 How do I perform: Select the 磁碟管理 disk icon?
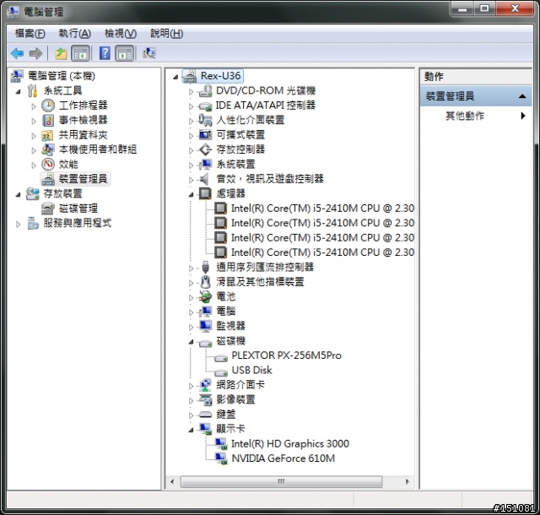(x=47, y=209)
